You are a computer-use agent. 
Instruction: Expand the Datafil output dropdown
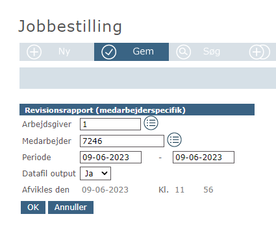tap(95, 173)
